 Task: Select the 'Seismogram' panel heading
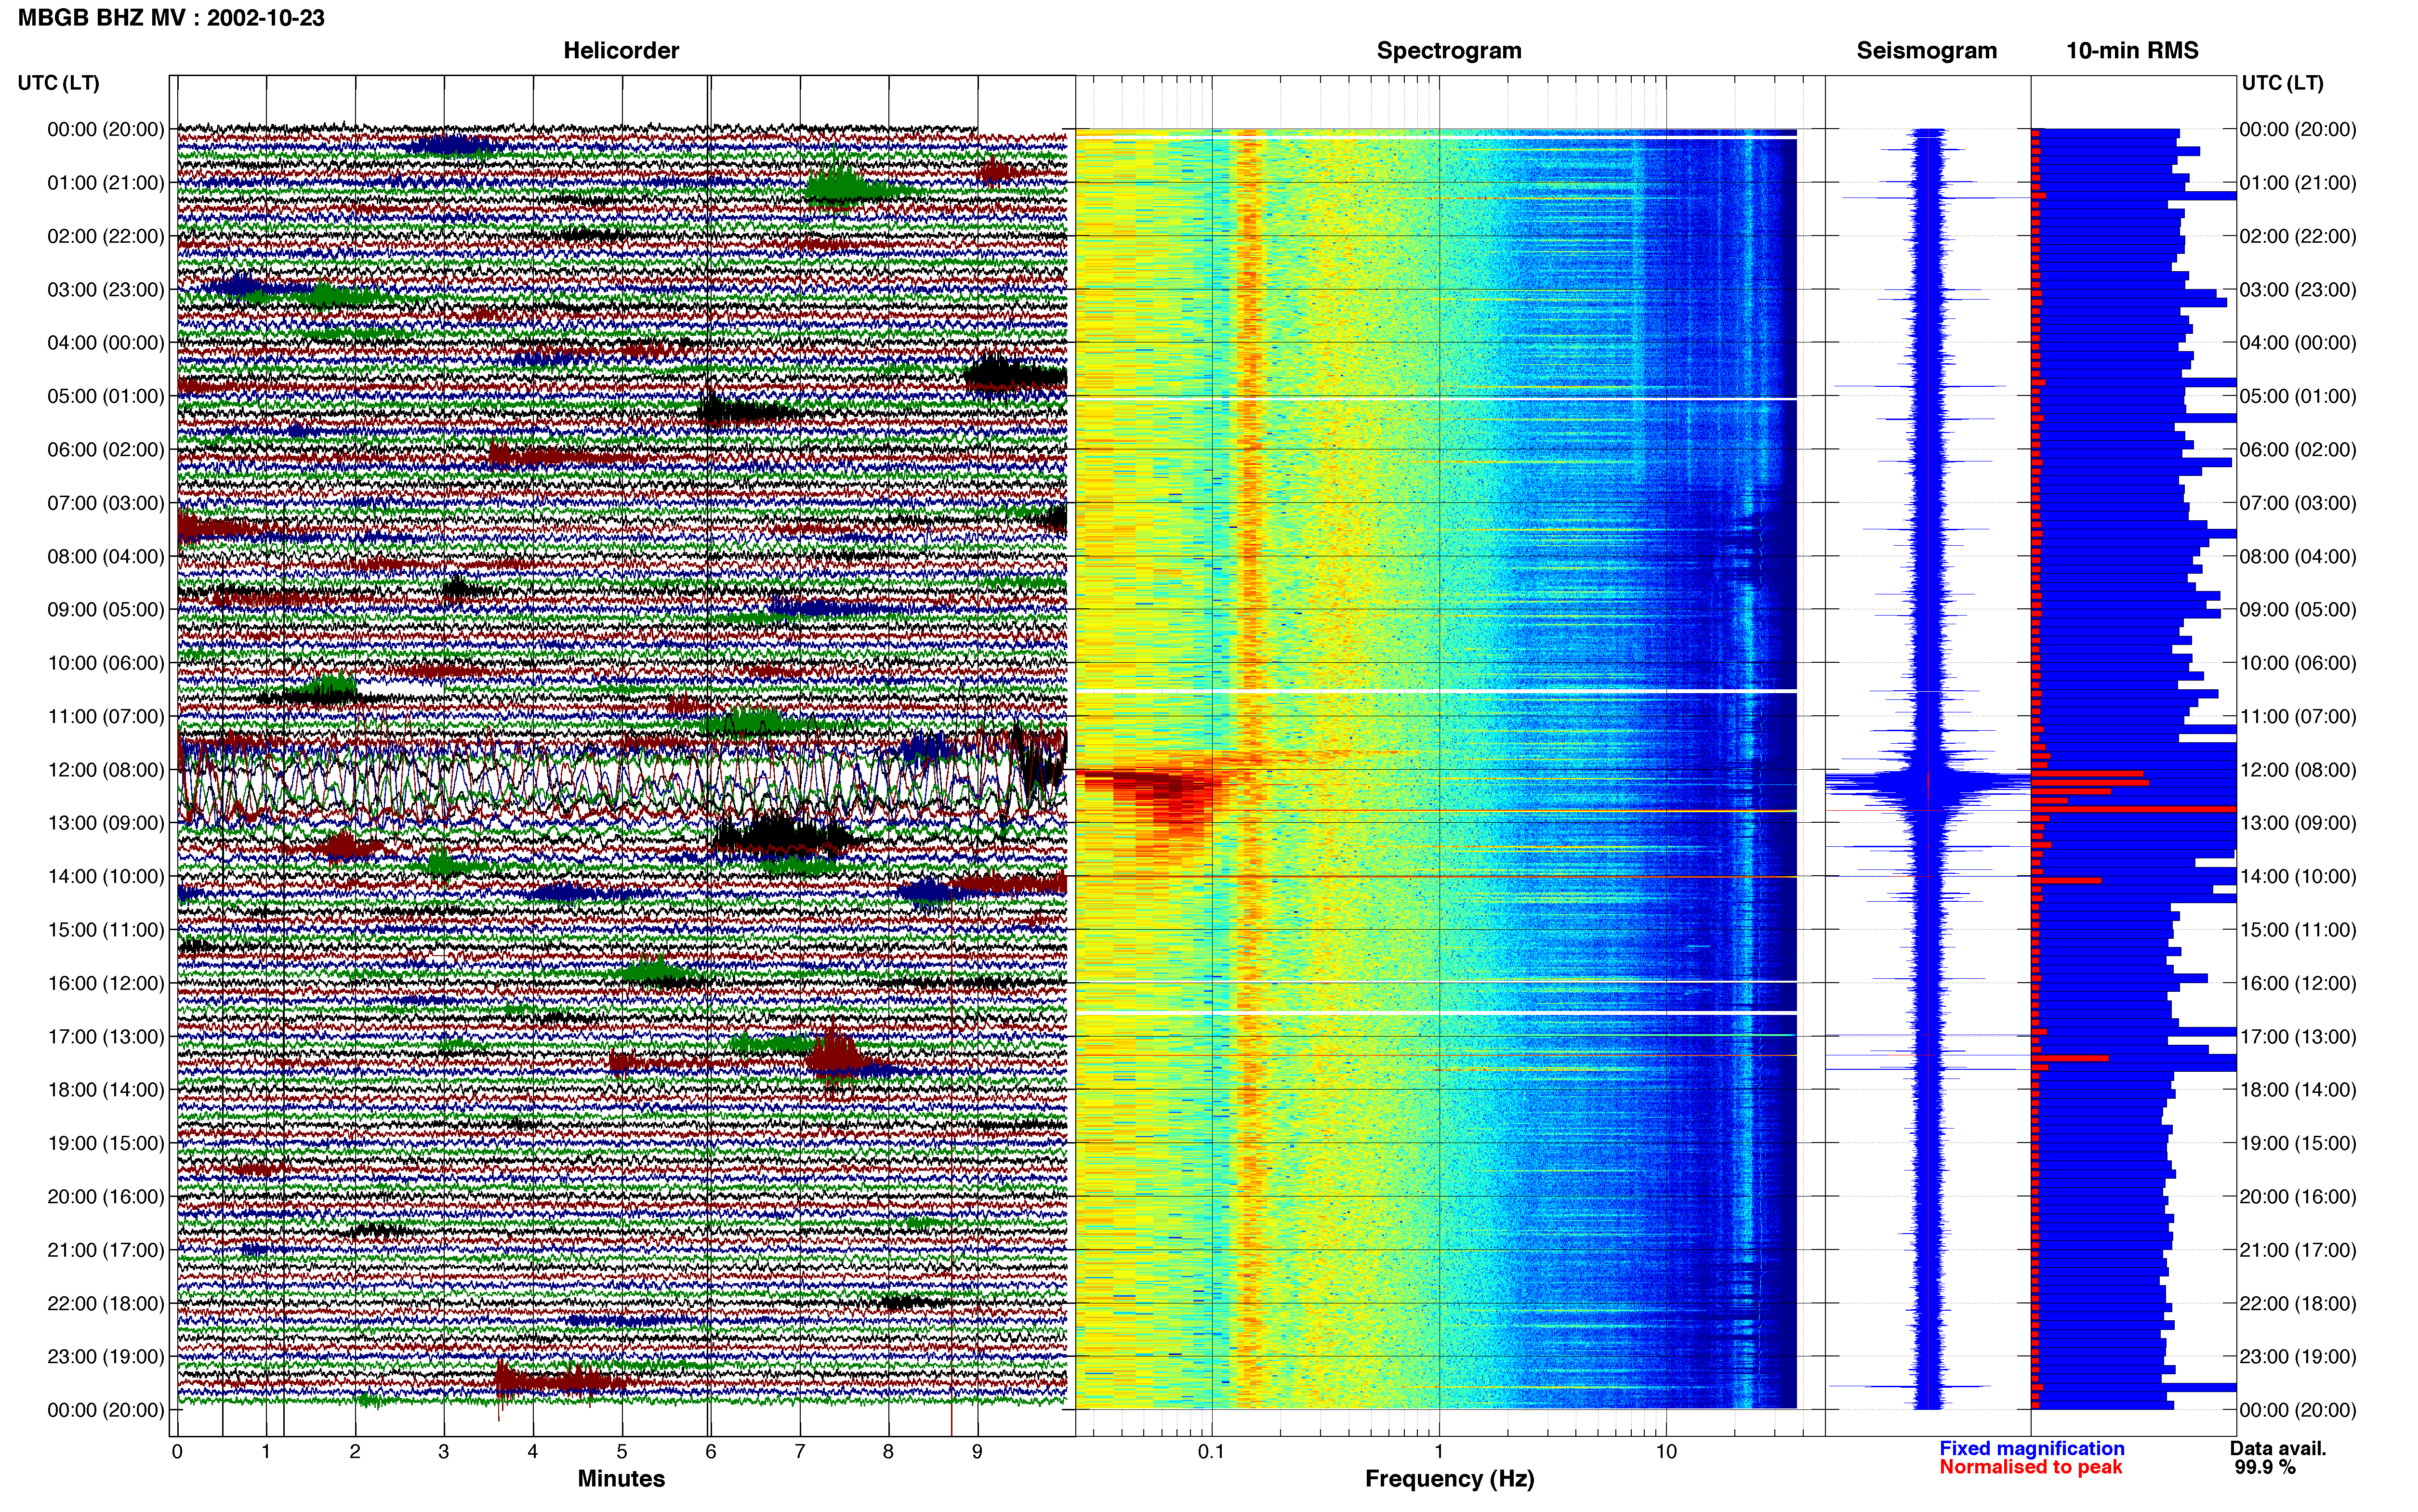pos(1926,51)
